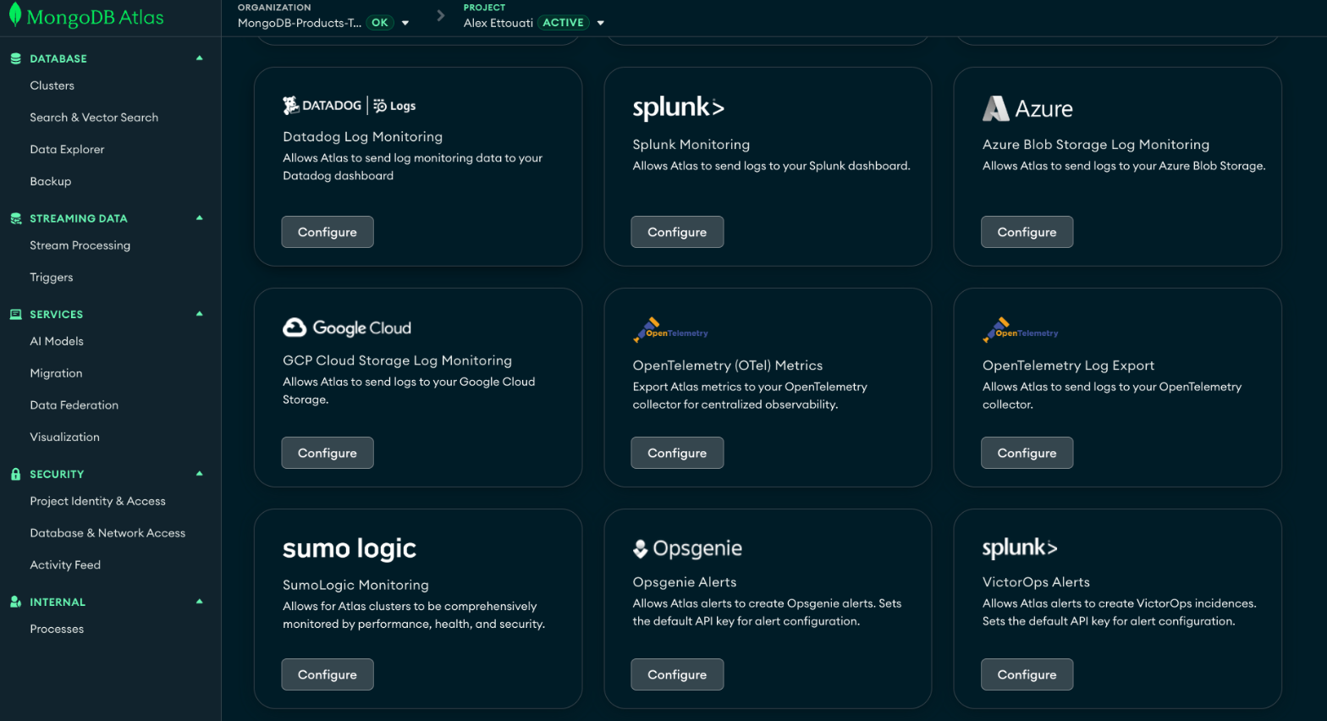Click the Datadog Logs logo

click(349, 106)
